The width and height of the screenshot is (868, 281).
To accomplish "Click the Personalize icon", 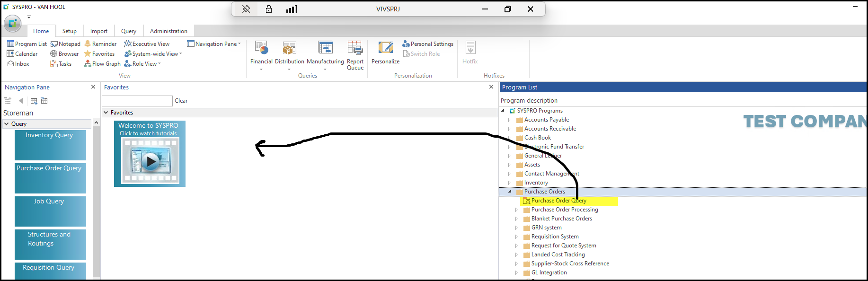I will [385, 48].
